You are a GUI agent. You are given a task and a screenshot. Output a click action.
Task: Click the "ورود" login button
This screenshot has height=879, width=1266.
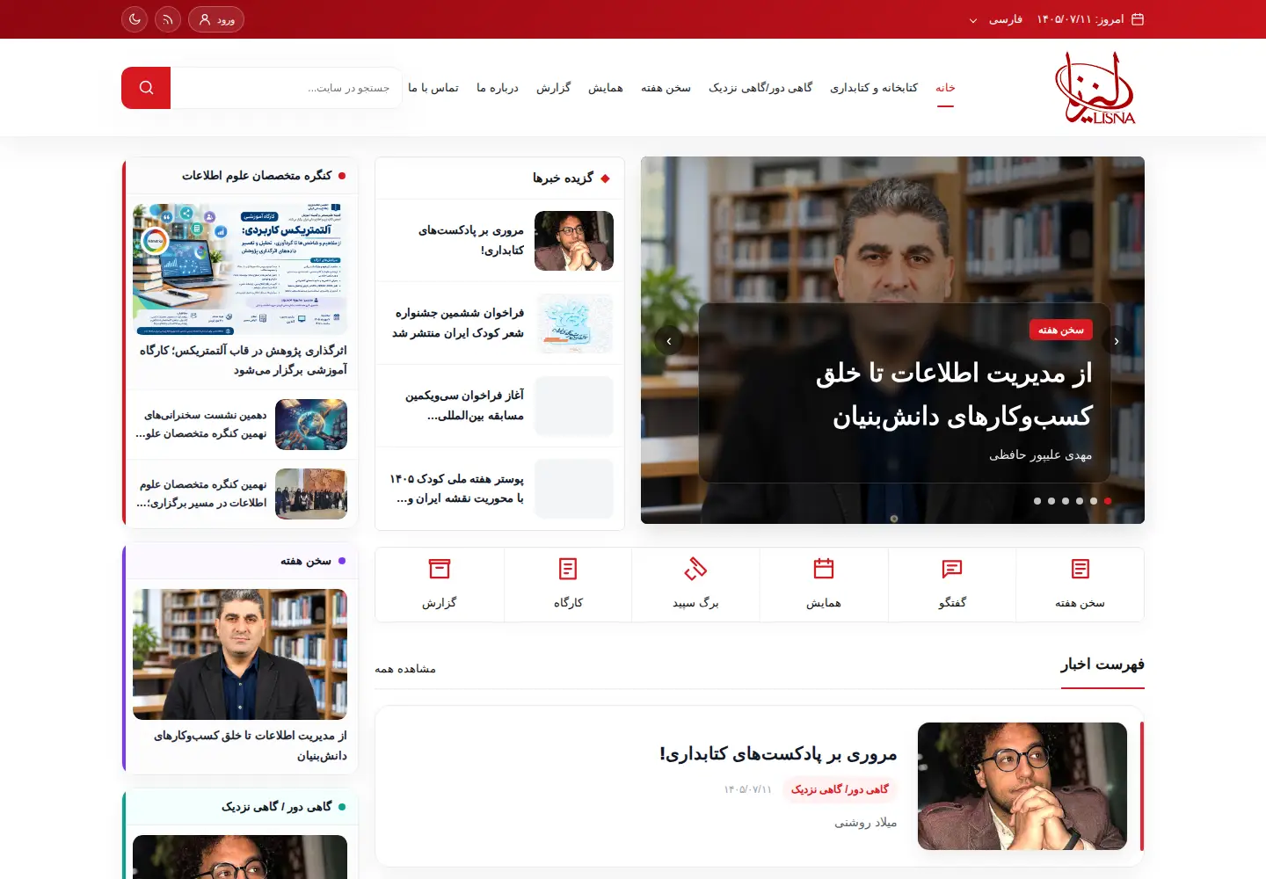pyautogui.click(x=216, y=19)
